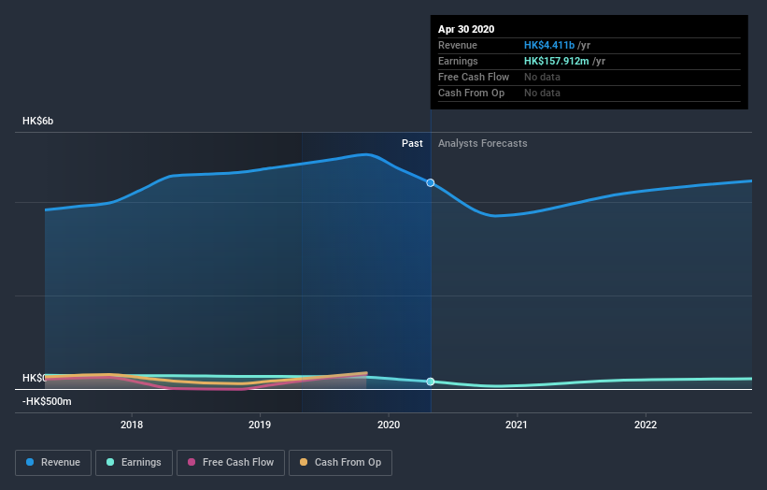Click the -HK$500m y-axis label
The image size is (767, 490).
tap(47, 401)
